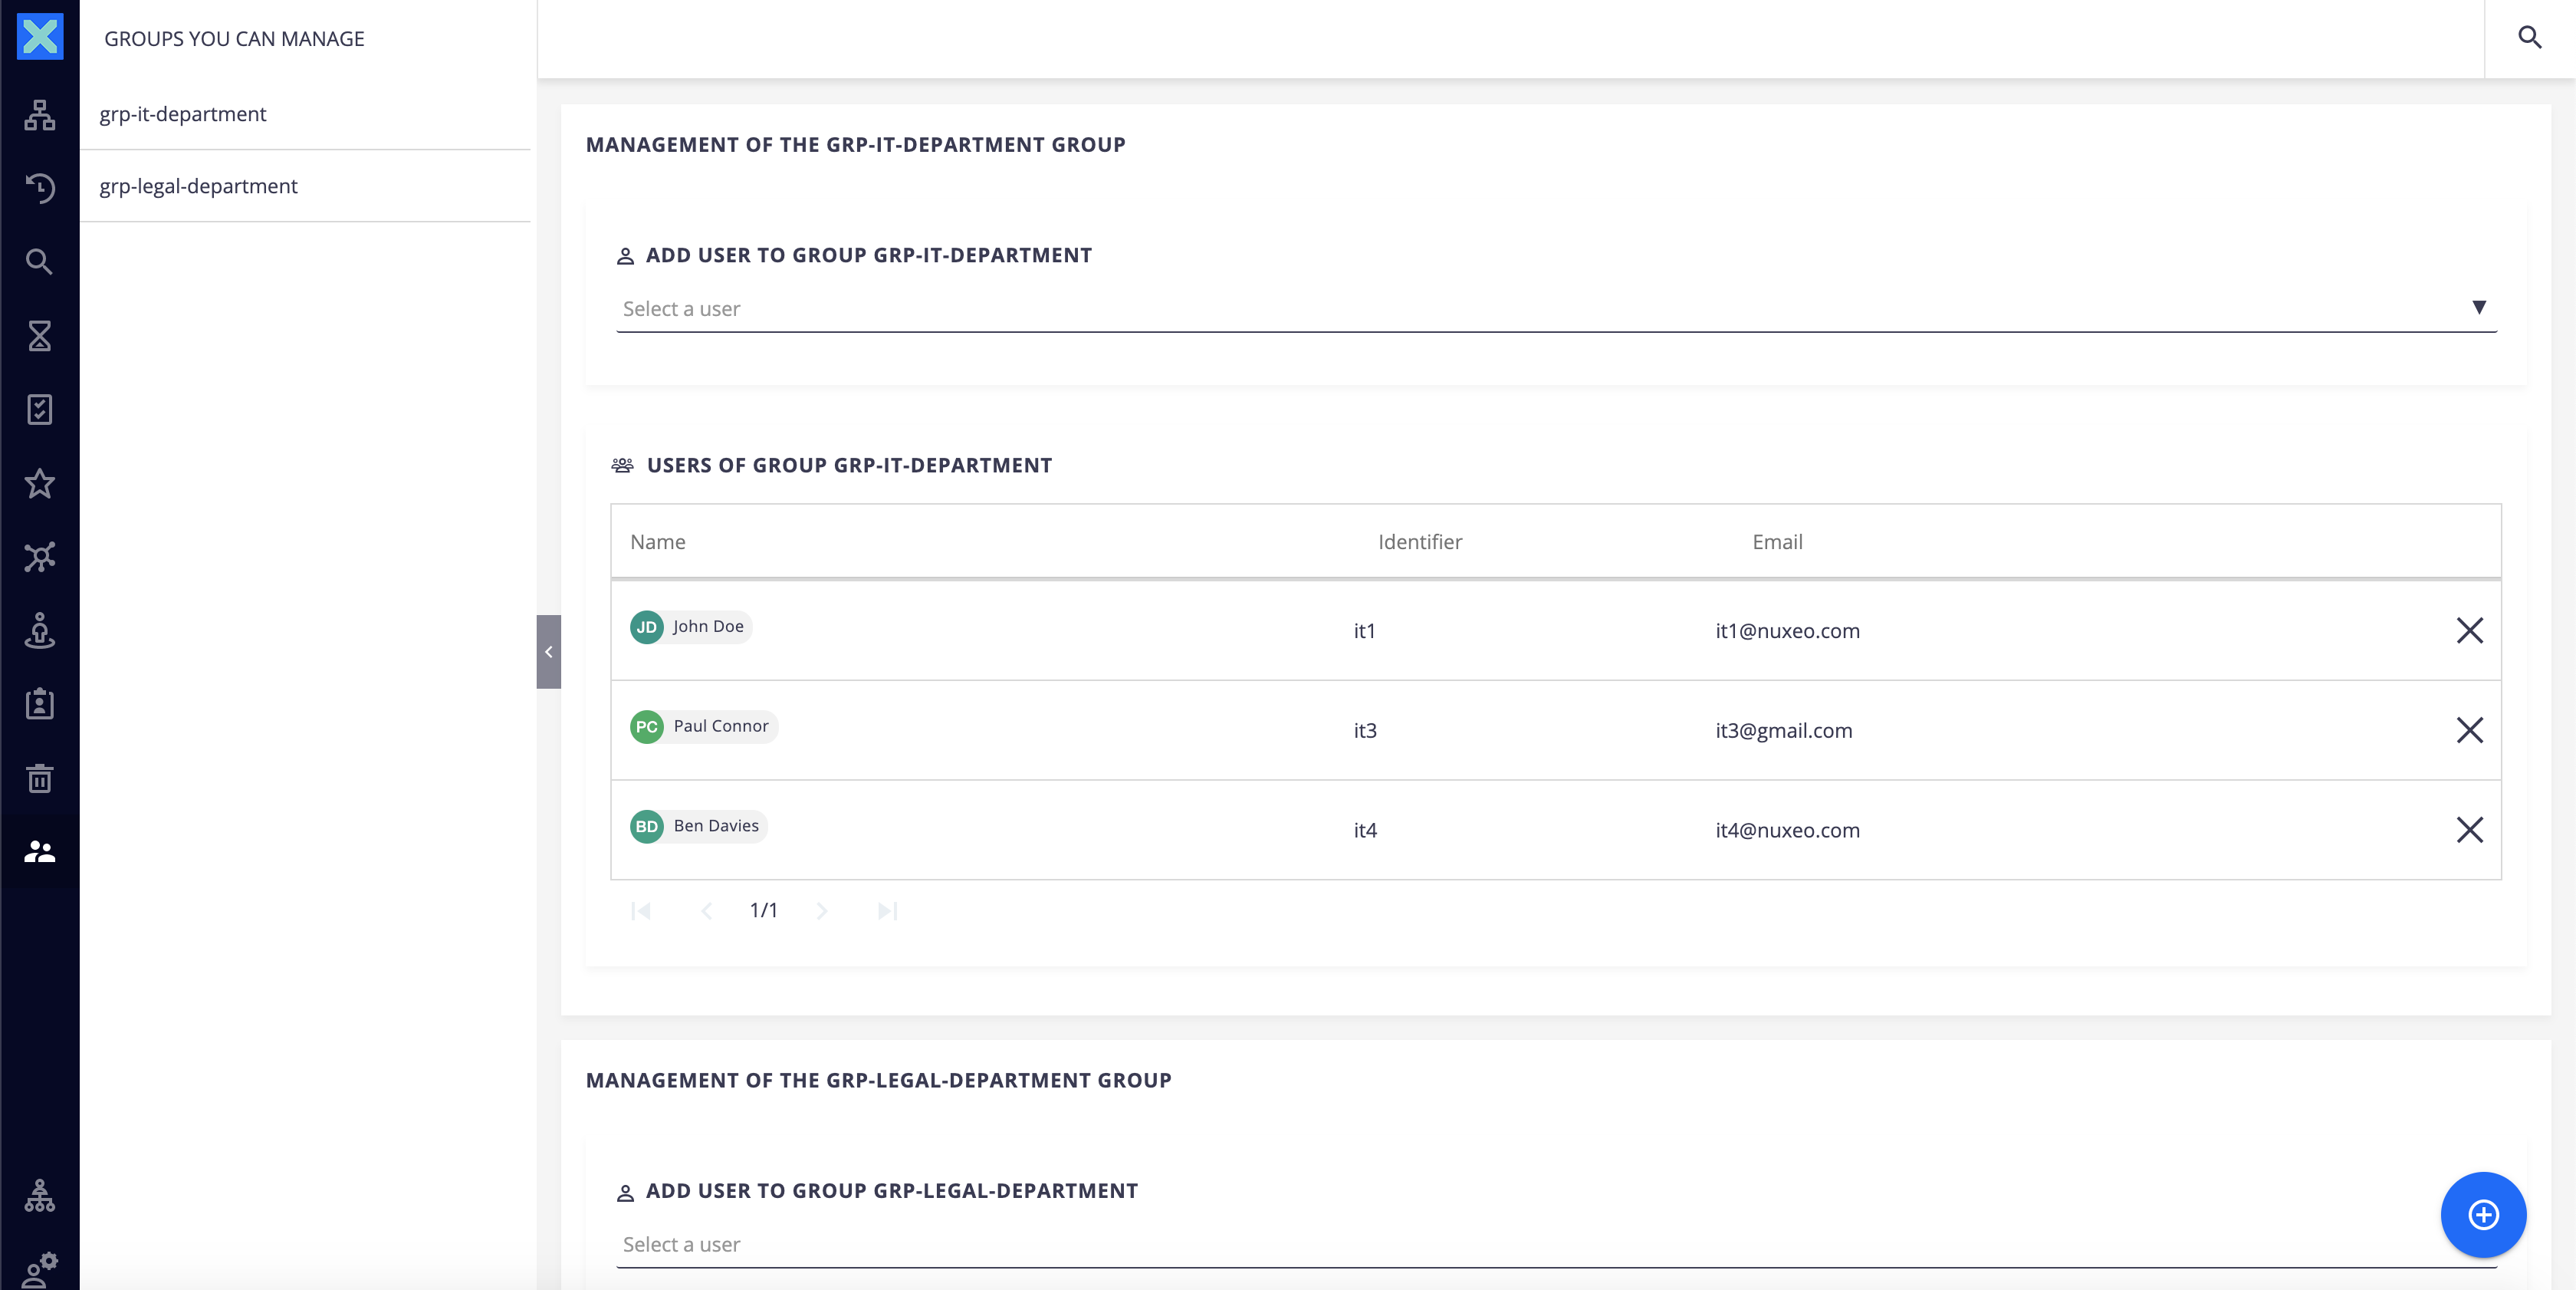Screen dimensions: 2576x1290
Task: Open the Trash sidebar icon
Action: [40, 778]
